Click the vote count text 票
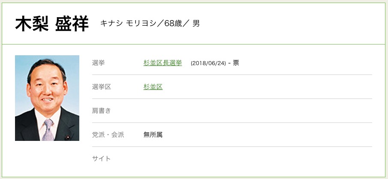The height and width of the screenshot is (179, 388). coord(236,63)
